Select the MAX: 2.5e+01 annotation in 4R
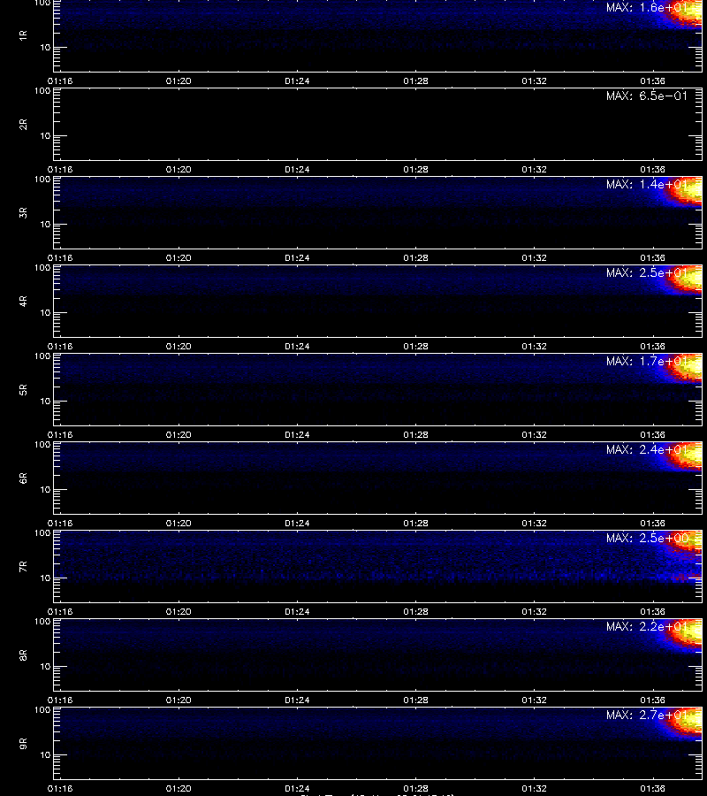 click(x=647, y=272)
